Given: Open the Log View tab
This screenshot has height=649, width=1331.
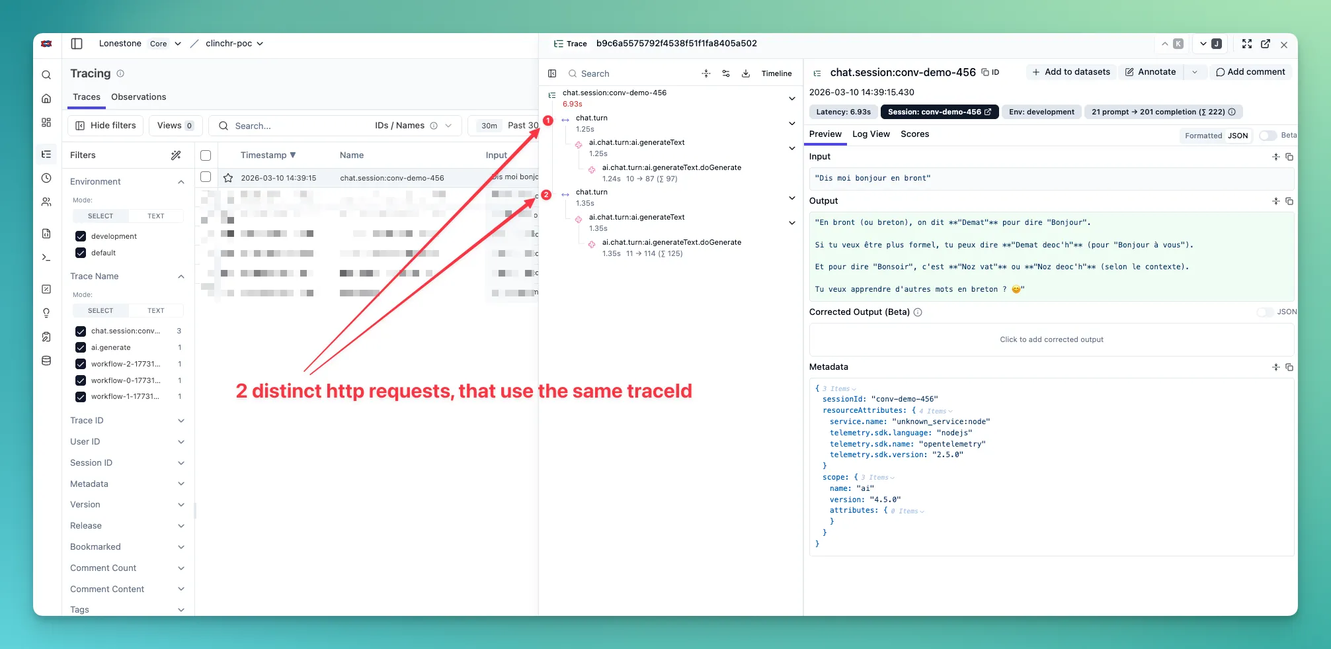Looking at the screenshot, I should coord(871,134).
